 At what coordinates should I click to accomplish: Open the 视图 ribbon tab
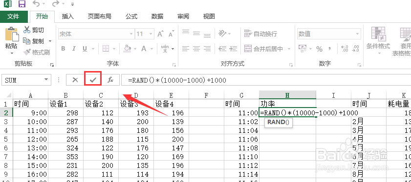[x=209, y=17]
